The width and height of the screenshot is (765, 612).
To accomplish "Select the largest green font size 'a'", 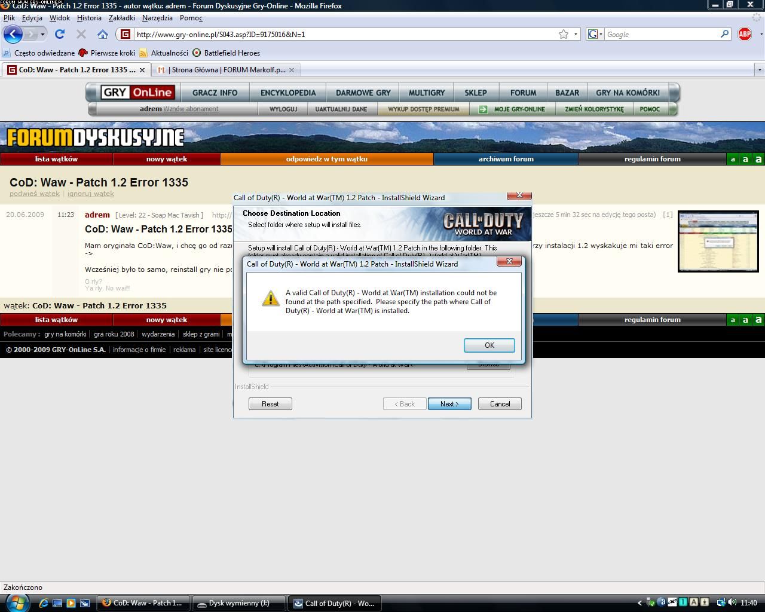I will [758, 159].
